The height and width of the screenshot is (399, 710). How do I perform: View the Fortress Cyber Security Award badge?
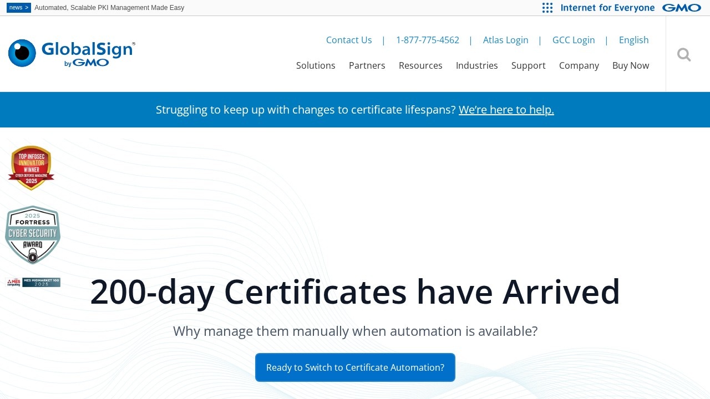(33, 235)
